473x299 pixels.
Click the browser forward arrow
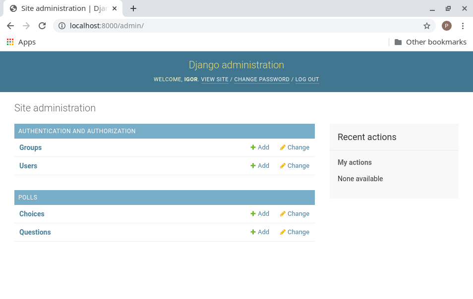26,26
